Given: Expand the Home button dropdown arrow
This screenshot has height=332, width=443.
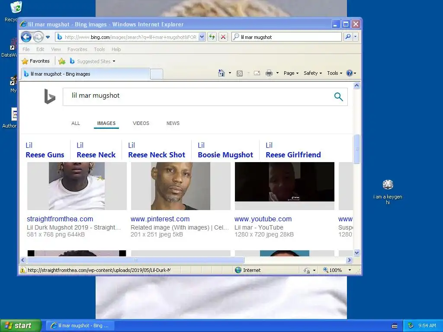Looking at the screenshot, I should click(230, 73).
